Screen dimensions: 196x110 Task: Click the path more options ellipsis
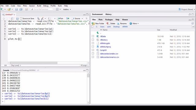pyautogui.click(x=193, y=27)
